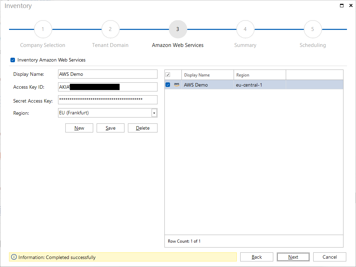Delete the selected AWS account
Image resolution: width=356 pixels, height=267 pixels.
[143, 128]
